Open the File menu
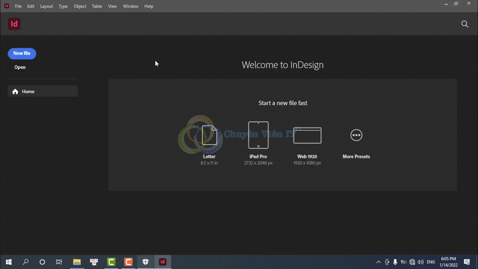478x269 pixels. [x=18, y=6]
